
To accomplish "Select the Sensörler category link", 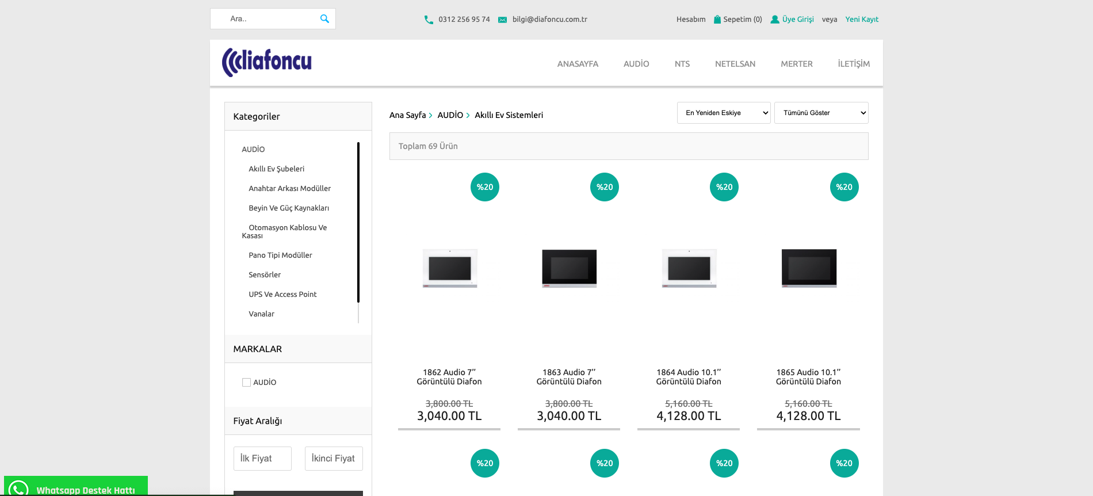I will pyautogui.click(x=265, y=274).
